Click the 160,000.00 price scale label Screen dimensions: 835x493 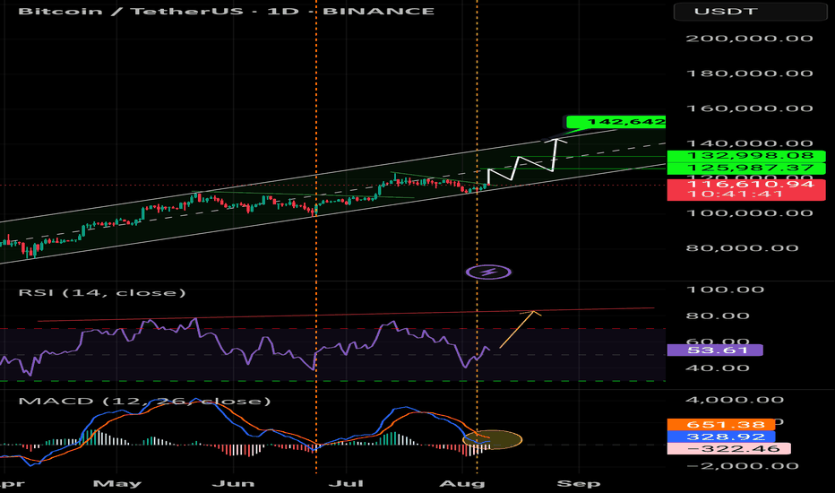pyautogui.click(x=749, y=108)
